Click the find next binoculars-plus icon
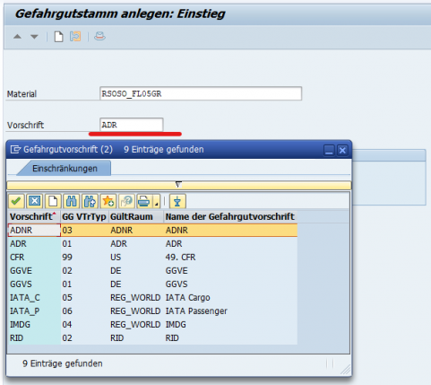Screen dimensions: 431x385 [x=90, y=201]
